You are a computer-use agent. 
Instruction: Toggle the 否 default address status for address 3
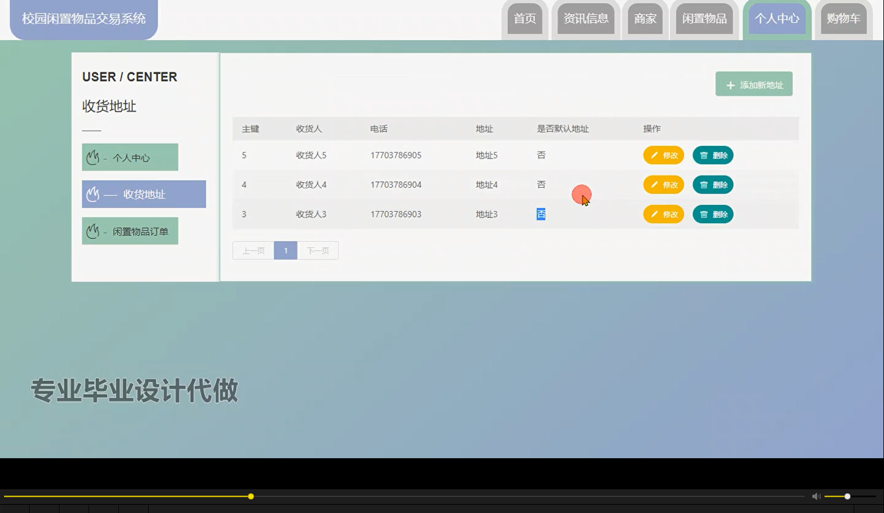pos(541,214)
